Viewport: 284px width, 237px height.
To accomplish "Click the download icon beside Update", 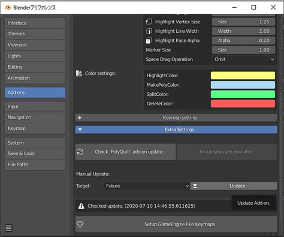I will pos(195,186).
